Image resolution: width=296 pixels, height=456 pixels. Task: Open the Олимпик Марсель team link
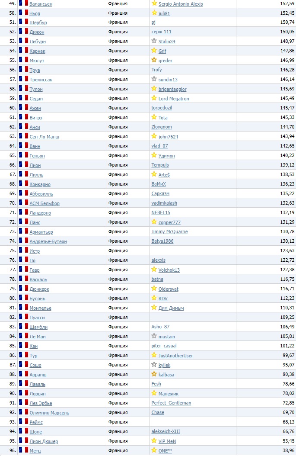coord(49,413)
